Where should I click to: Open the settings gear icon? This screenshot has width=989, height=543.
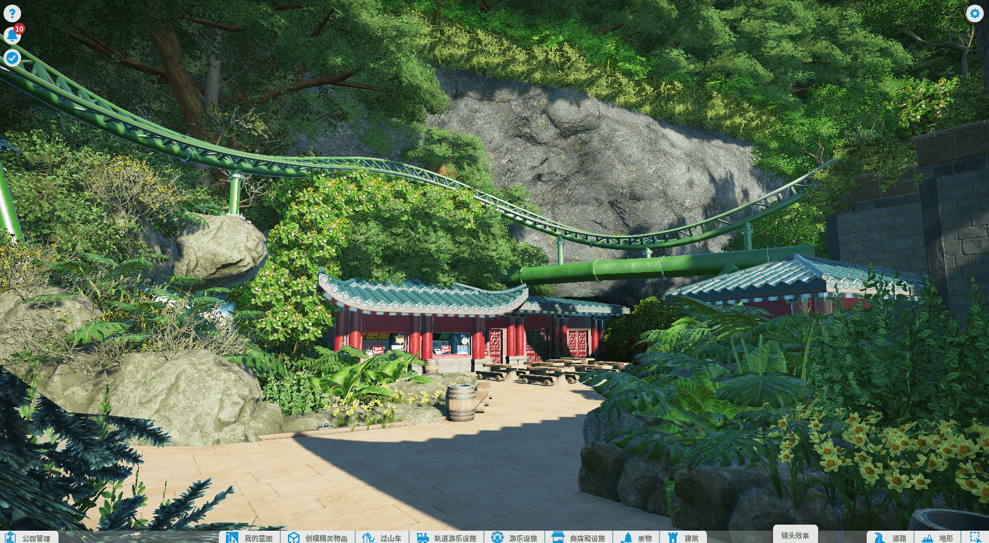[x=974, y=13]
